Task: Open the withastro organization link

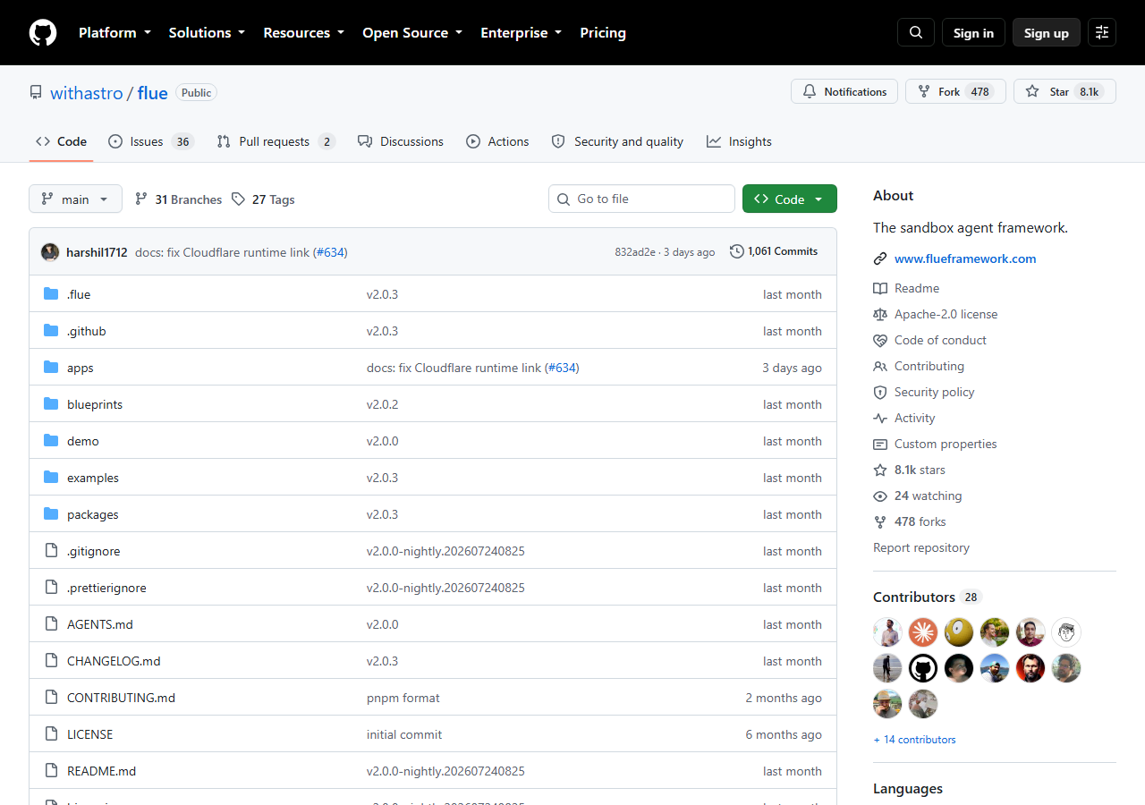Action: [x=87, y=93]
